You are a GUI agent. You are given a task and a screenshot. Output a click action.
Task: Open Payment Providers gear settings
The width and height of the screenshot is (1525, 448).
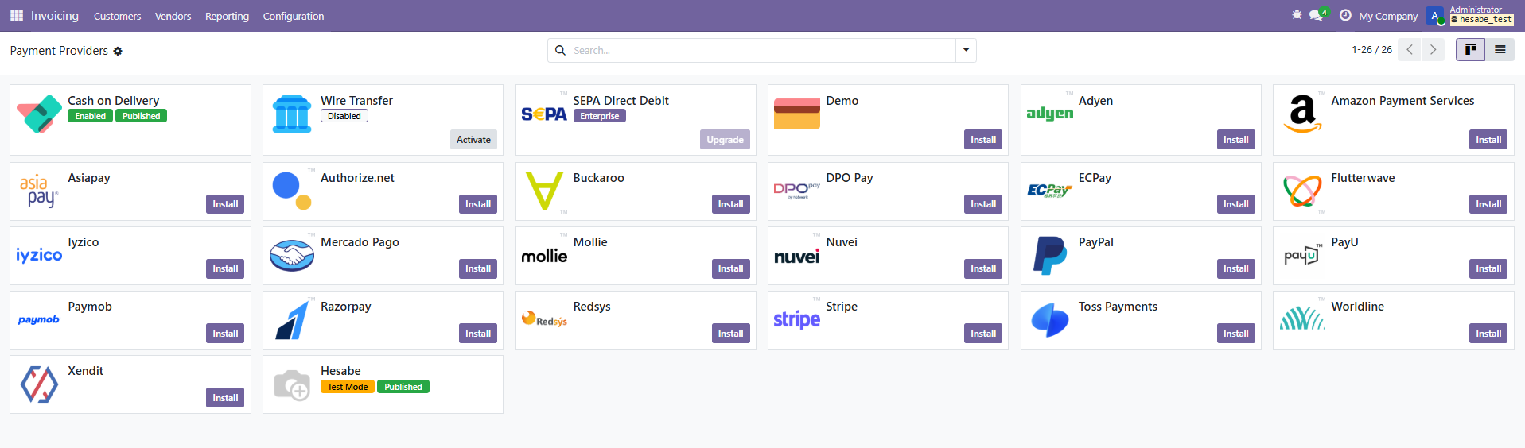(118, 51)
